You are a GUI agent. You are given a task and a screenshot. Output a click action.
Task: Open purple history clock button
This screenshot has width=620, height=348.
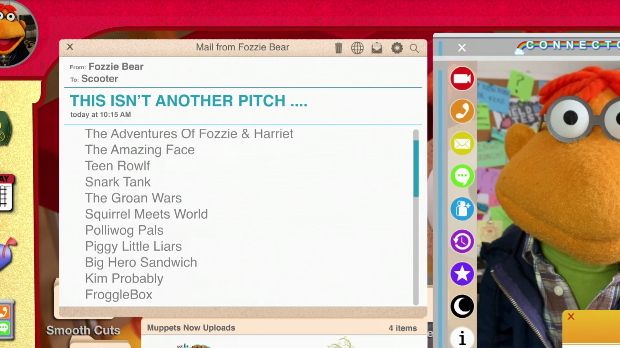pos(462,241)
